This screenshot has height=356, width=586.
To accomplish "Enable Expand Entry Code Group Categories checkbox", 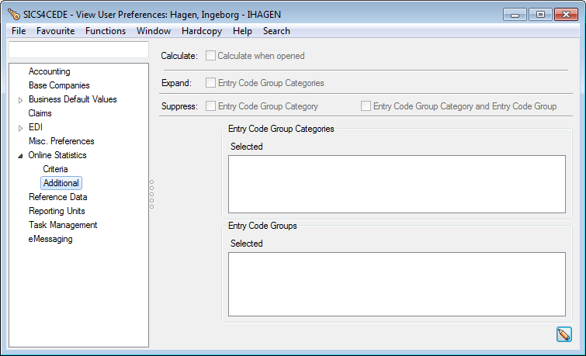I will 211,83.
